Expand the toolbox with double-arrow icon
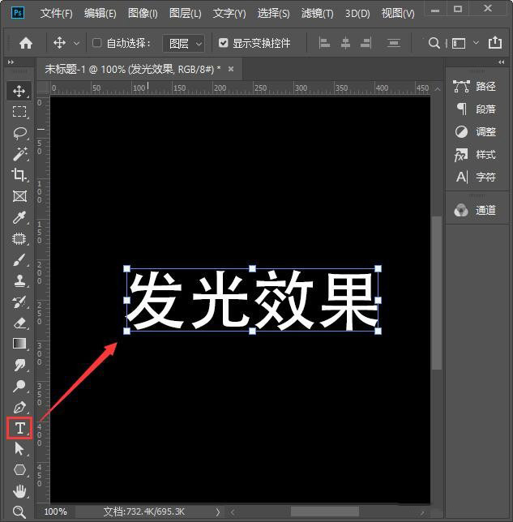The image size is (513, 522). point(11,62)
